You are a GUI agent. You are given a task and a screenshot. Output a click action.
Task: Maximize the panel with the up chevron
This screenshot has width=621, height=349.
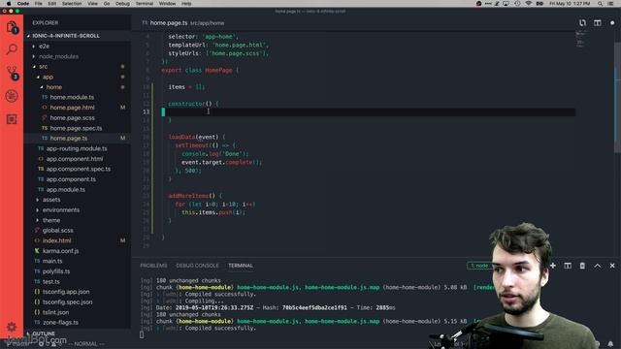pyautogui.click(x=598, y=266)
